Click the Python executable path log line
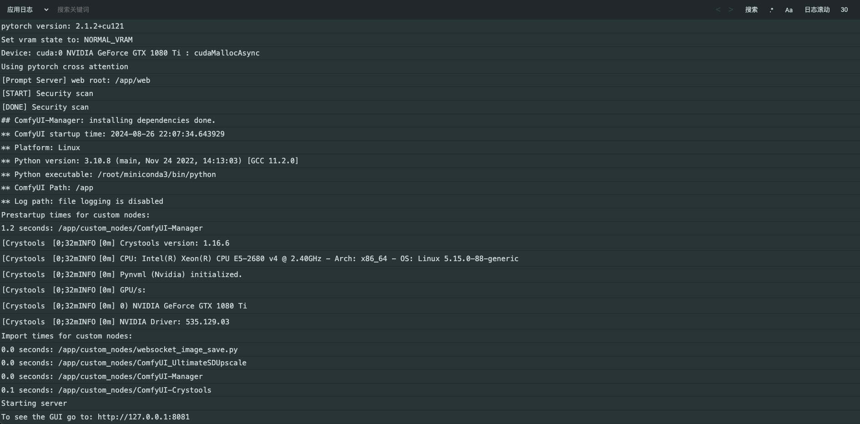860x424 pixels. point(108,174)
